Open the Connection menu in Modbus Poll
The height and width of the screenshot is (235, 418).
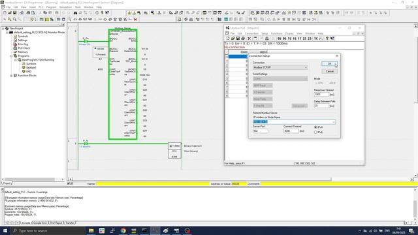point(251,33)
